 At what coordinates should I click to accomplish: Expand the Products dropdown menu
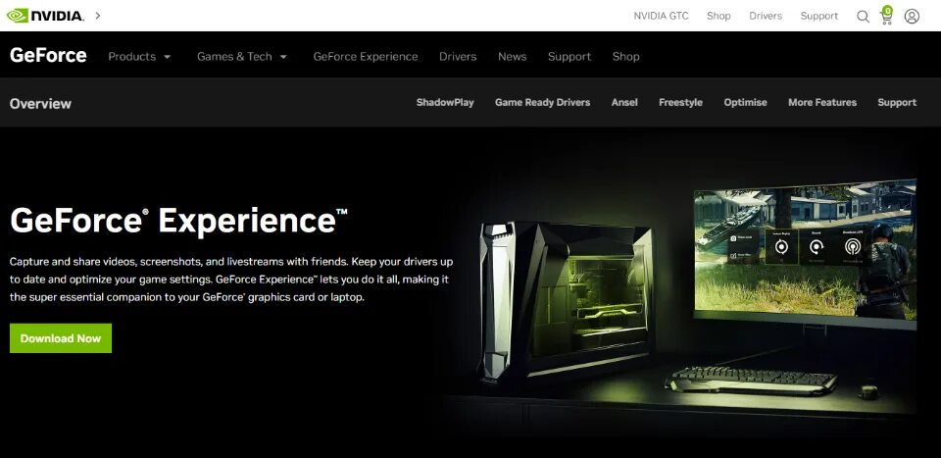(139, 57)
